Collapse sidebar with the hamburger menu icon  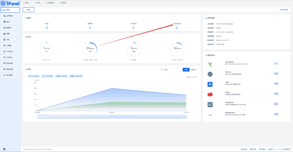[4, 149]
